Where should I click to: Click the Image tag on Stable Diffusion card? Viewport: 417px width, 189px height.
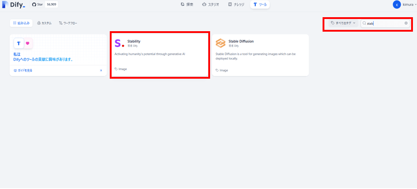pyautogui.click(x=222, y=70)
